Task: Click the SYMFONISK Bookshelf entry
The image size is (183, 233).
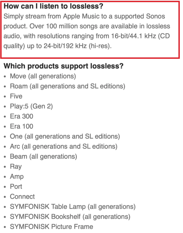Action: pos(70,217)
